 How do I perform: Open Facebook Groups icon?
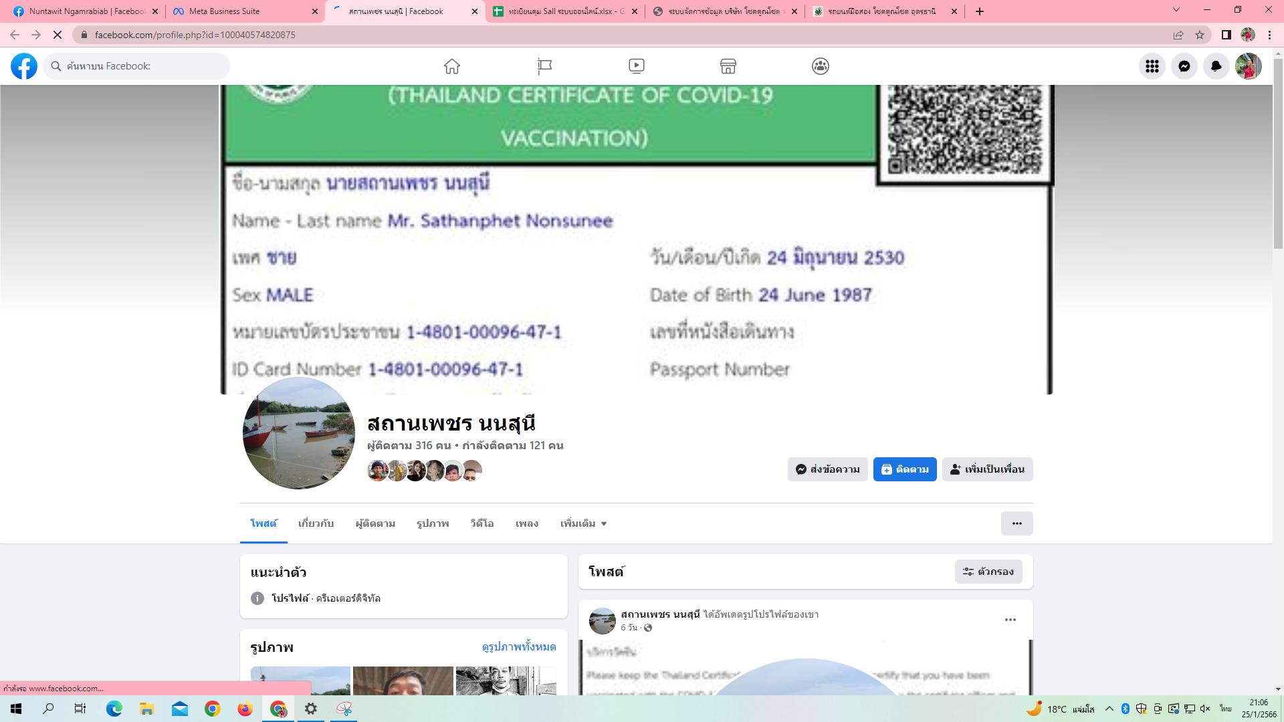(821, 66)
